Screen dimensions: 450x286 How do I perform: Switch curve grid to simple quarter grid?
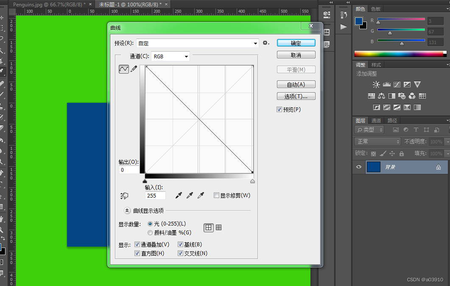click(x=209, y=228)
